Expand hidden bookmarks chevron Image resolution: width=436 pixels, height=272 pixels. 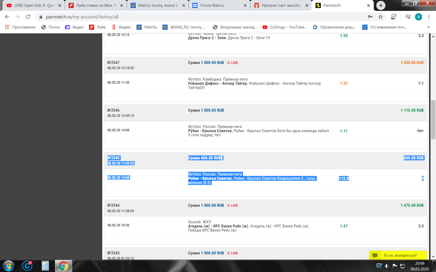[x=428, y=27]
